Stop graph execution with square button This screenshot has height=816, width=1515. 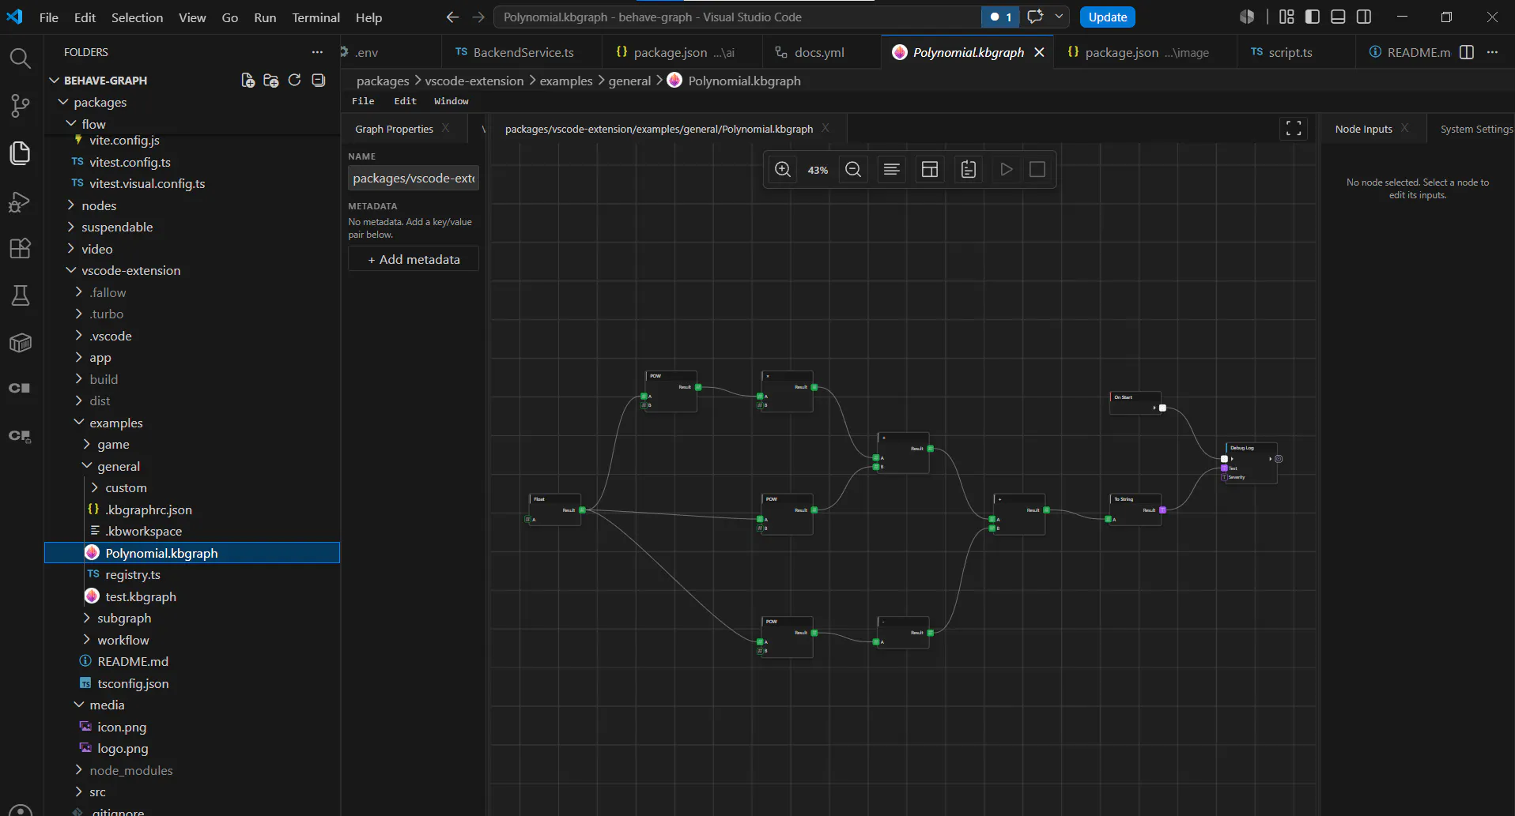[x=1037, y=170]
